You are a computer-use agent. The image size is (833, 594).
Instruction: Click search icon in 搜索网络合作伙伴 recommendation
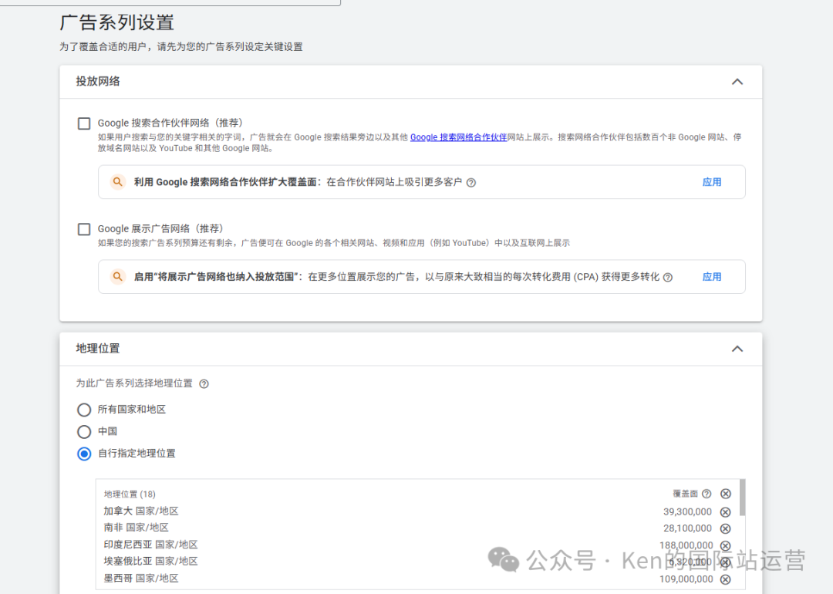click(118, 182)
